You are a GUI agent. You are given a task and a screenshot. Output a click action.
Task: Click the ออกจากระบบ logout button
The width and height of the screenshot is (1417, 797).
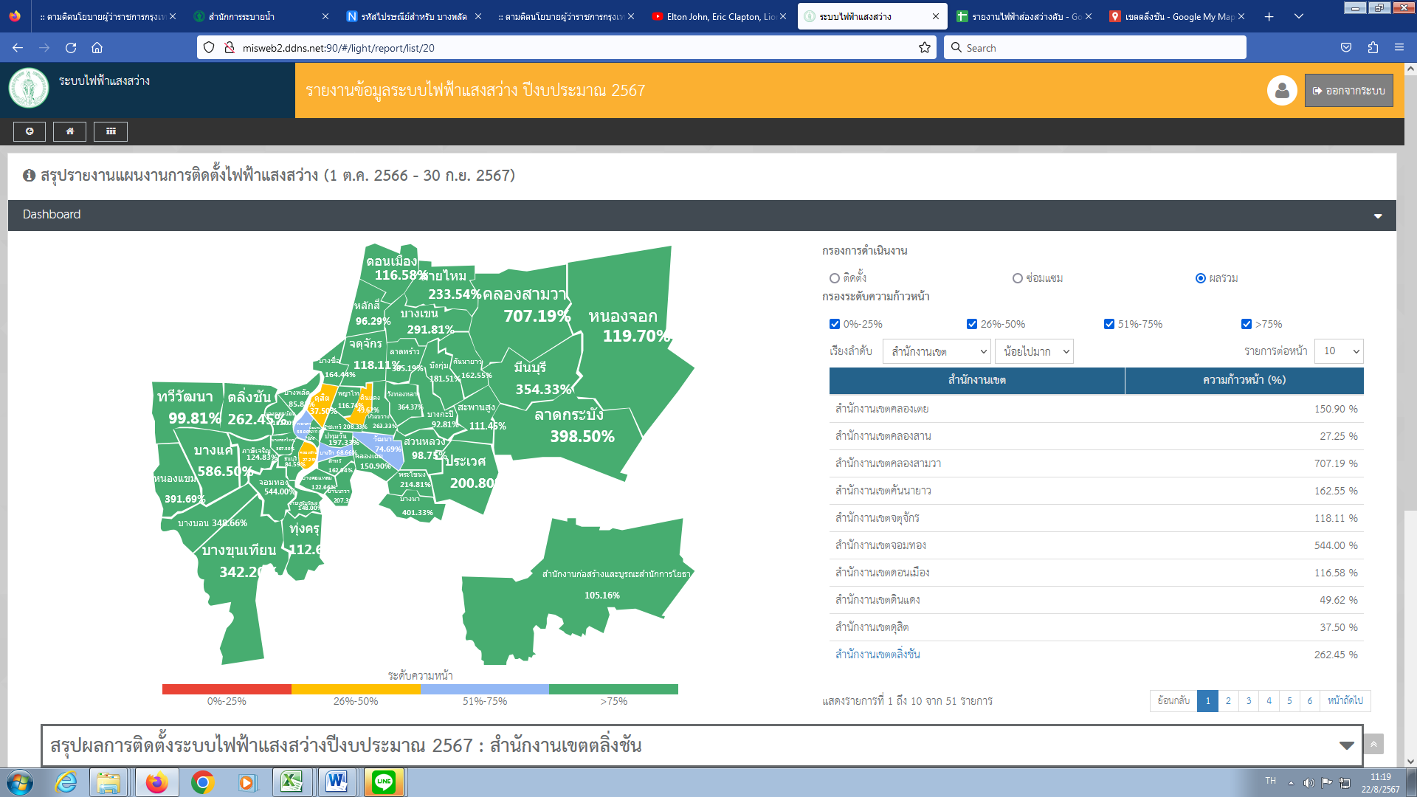[x=1348, y=91]
